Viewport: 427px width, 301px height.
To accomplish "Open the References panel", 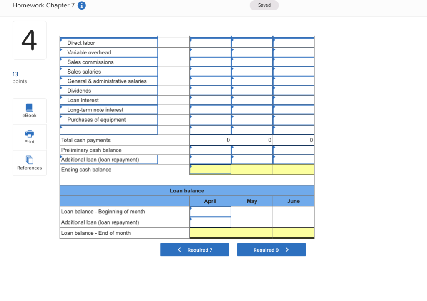I will pos(30,163).
